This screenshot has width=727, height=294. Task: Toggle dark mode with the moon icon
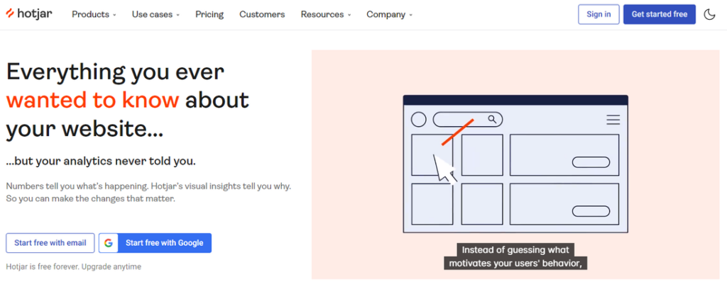point(709,14)
